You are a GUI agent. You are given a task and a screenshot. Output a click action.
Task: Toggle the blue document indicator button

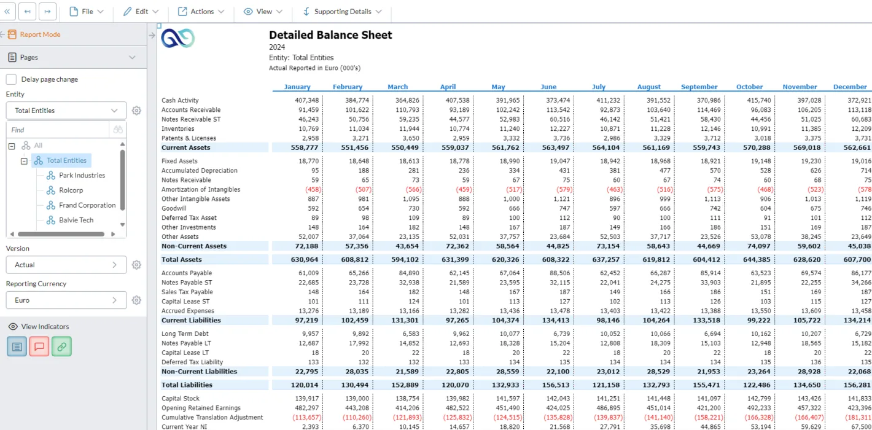click(17, 346)
